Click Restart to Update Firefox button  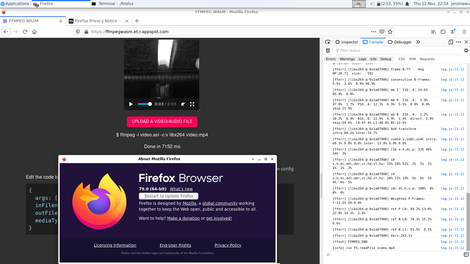pos(169,196)
